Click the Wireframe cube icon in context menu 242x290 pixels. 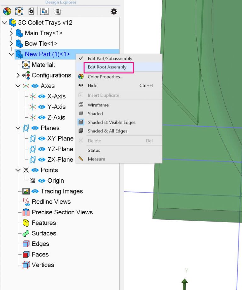81,105
